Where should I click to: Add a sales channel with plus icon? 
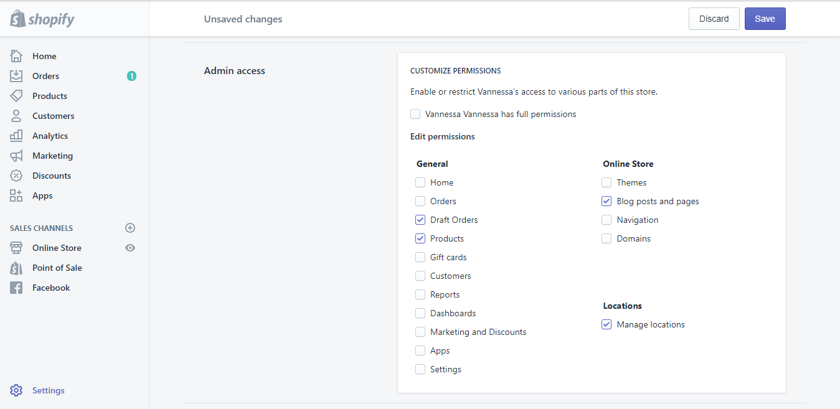(130, 228)
